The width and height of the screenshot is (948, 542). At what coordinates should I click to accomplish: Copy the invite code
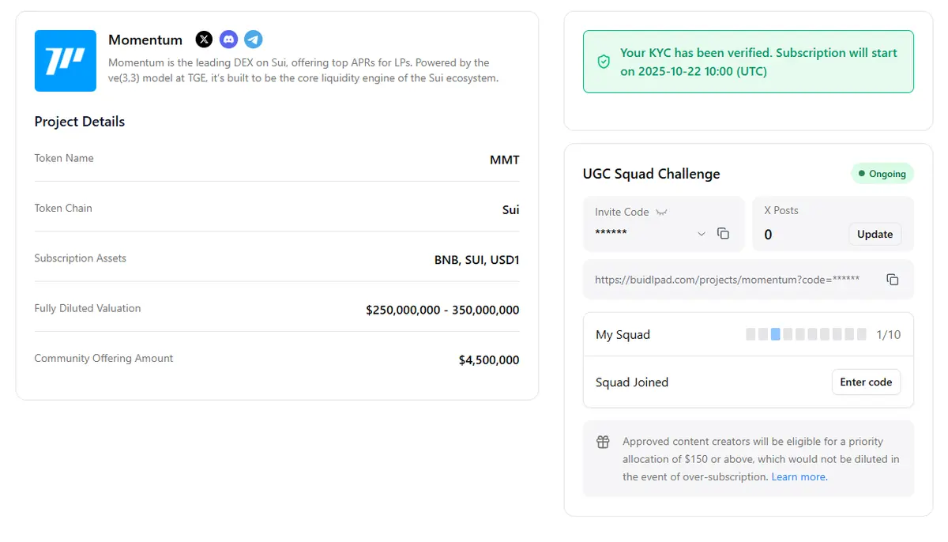[x=723, y=234]
